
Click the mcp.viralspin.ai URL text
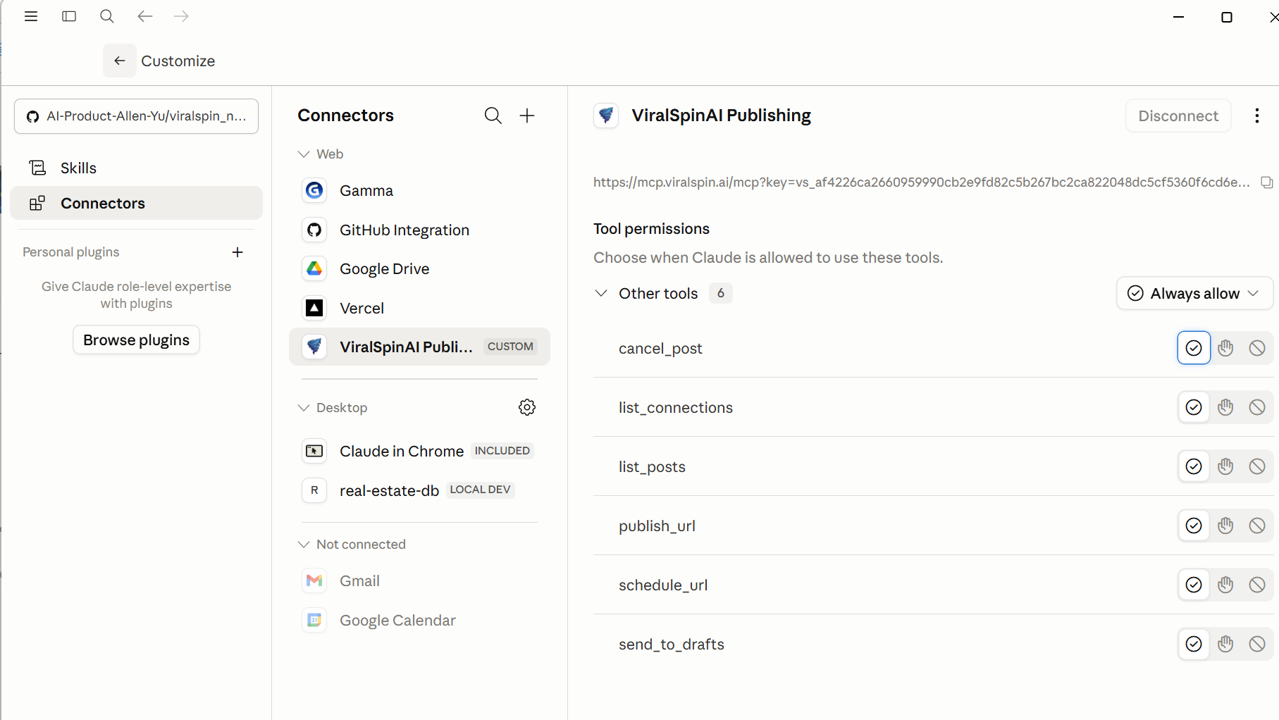[x=921, y=182]
